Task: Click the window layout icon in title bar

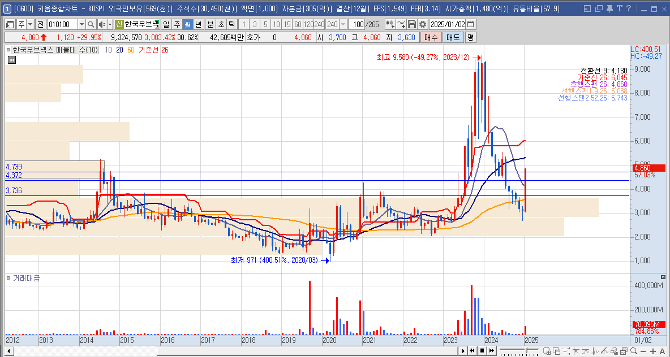Action: 587,8
